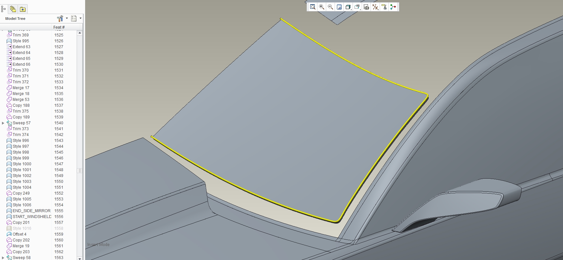Image resolution: width=563 pixels, height=260 pixels.
Task: Click the Repaint screen icon
Action: [x=339, y=7]
